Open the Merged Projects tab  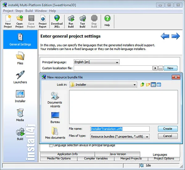131,159
